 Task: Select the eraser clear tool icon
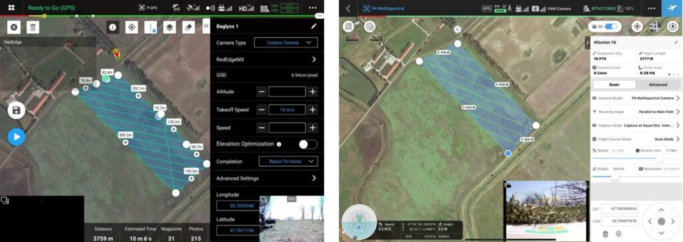tap(188, 27)
